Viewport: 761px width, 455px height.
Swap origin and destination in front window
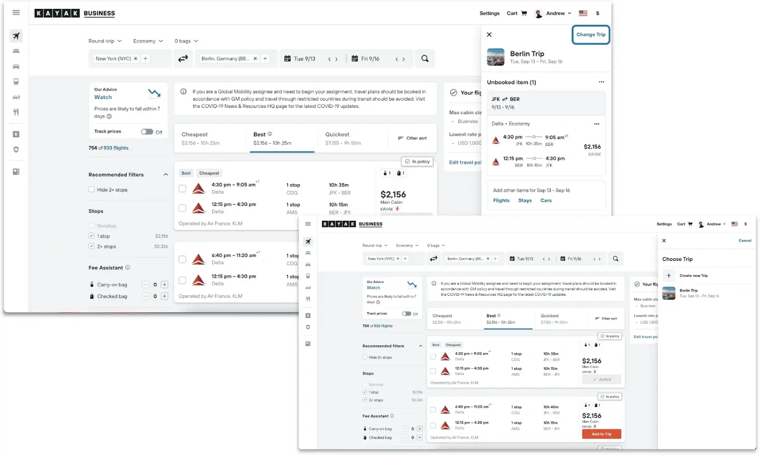coord(434,258)
